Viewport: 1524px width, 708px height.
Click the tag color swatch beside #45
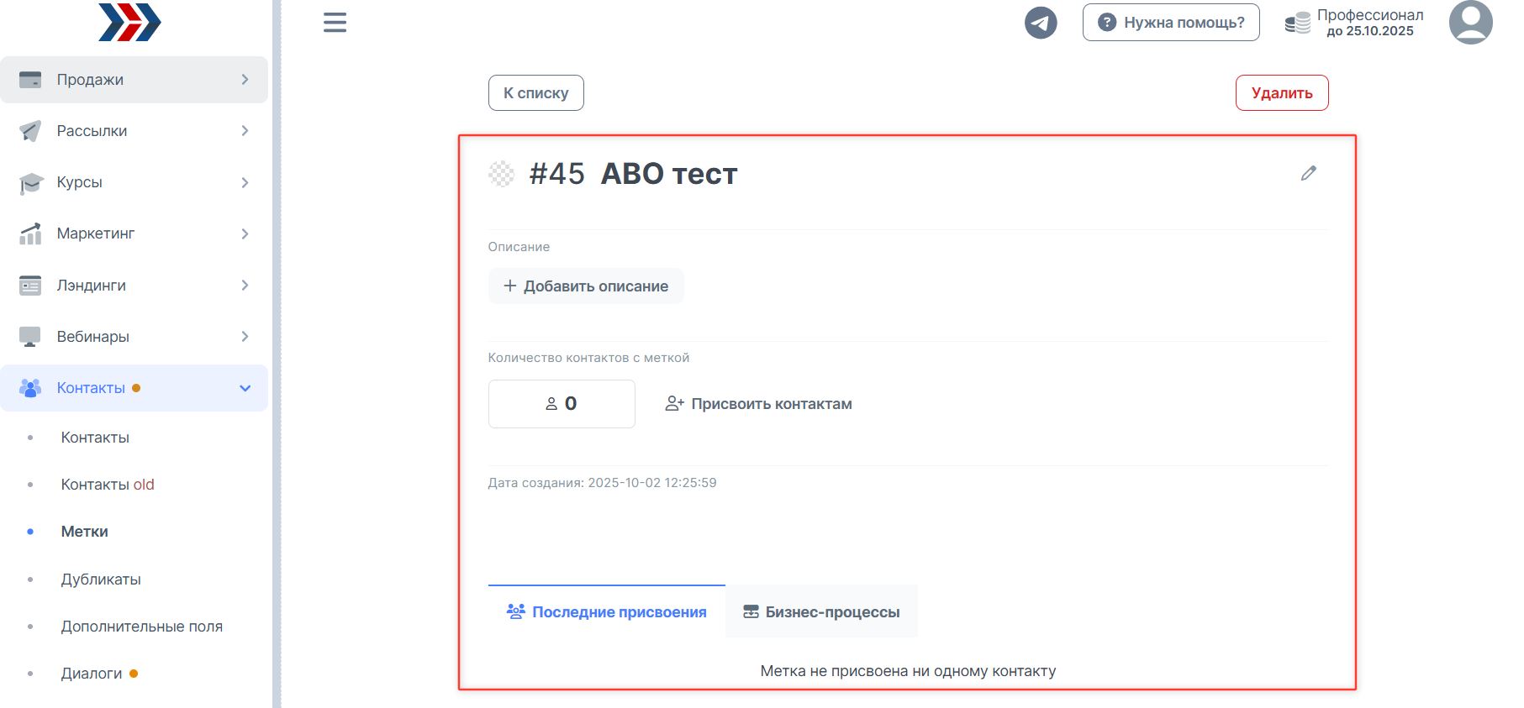[501, 174]
